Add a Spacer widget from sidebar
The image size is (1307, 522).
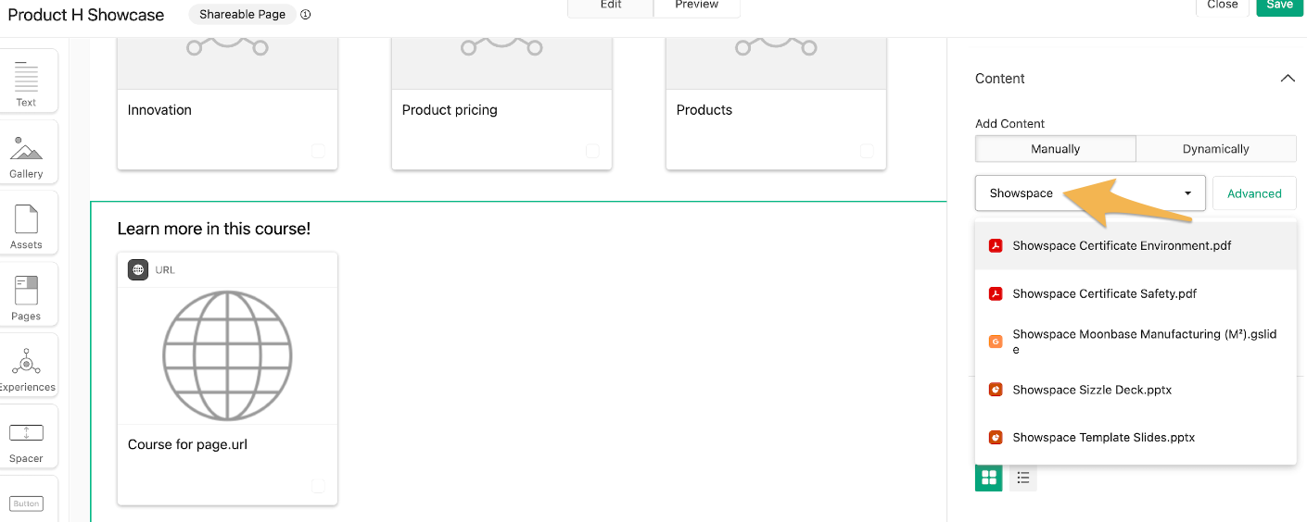(x=26, y=437)
